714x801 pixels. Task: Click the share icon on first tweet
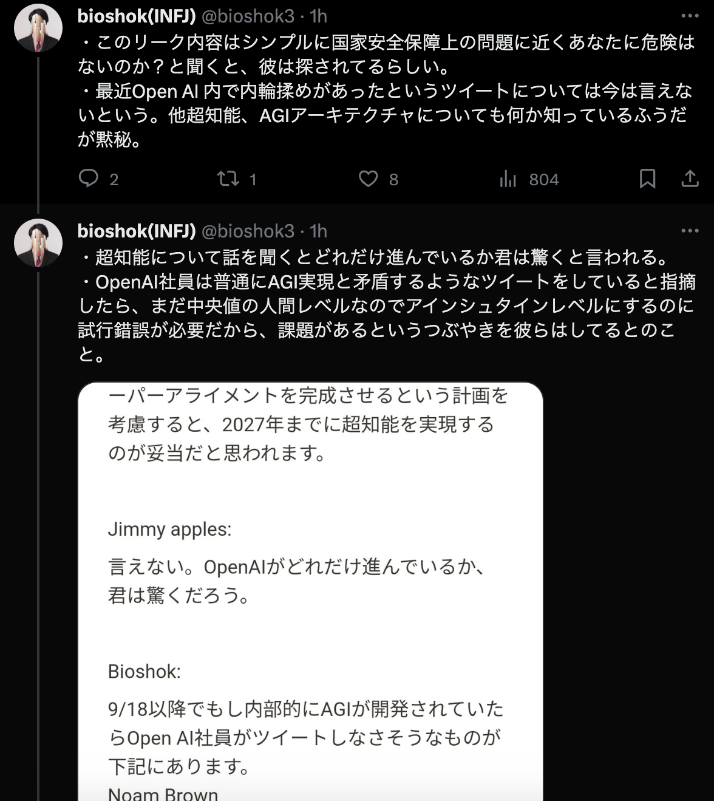pos(690,179)
